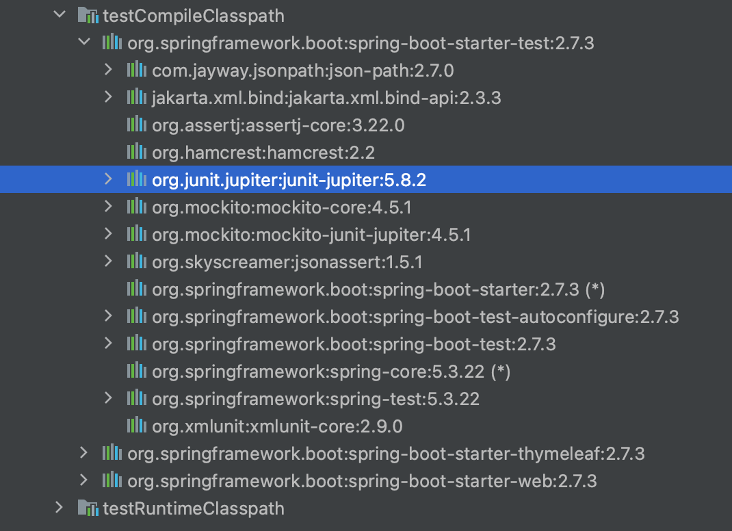Click library icon of junit-jupiter:5.8.2
Viewport: 732px width, 531px height.
point(137,179)
